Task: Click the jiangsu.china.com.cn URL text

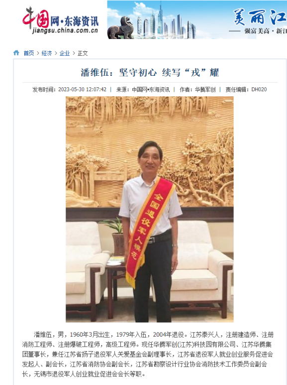Action: point(65,31)
